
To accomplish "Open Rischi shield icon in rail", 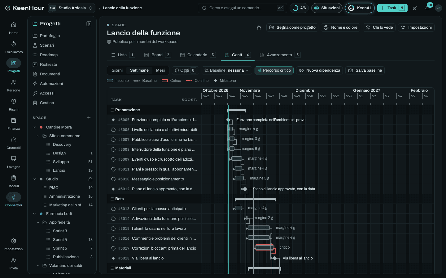I will [x=14, y=104].
